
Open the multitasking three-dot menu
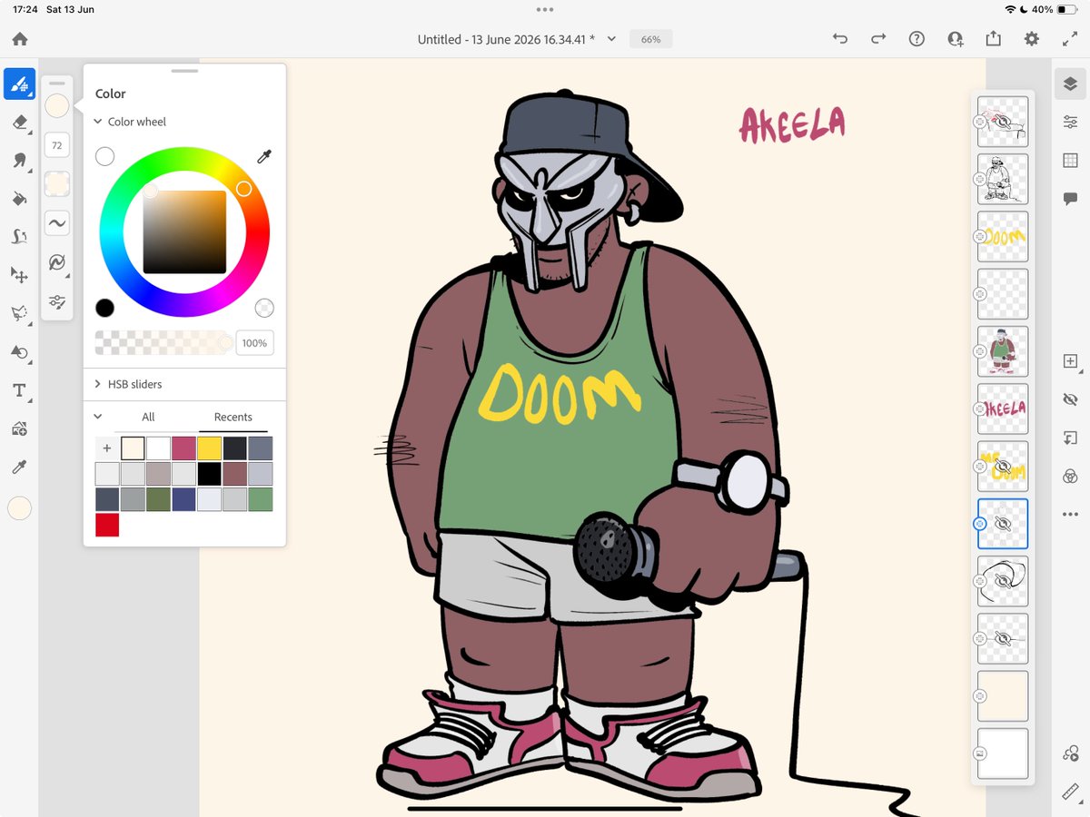[x=545, y=9]
